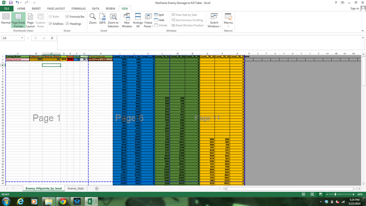Hide the current window

159,20
